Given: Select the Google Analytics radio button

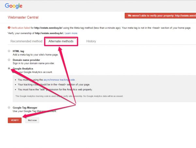Looking at the screenshot, I should click(9, 69).
